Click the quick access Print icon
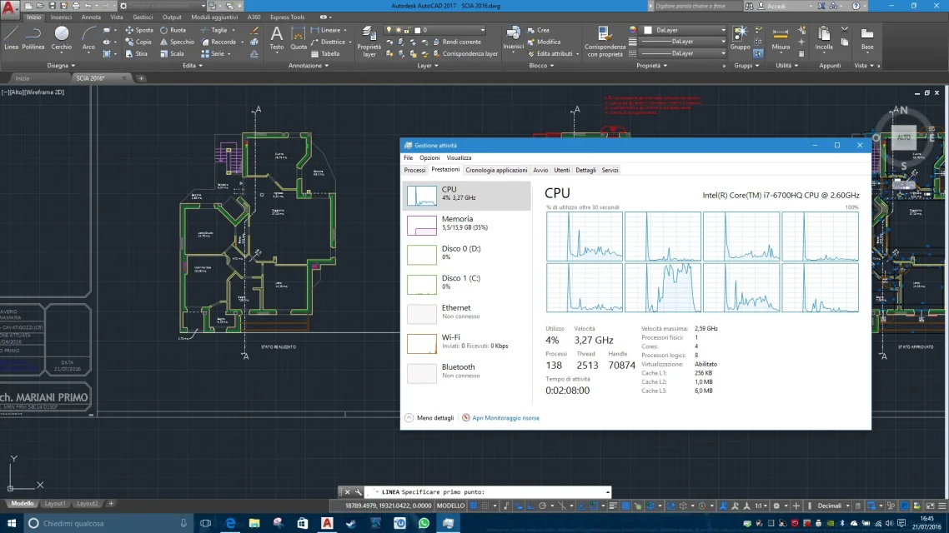The width and height of the screenshot is (949, 533). (76, 6)
